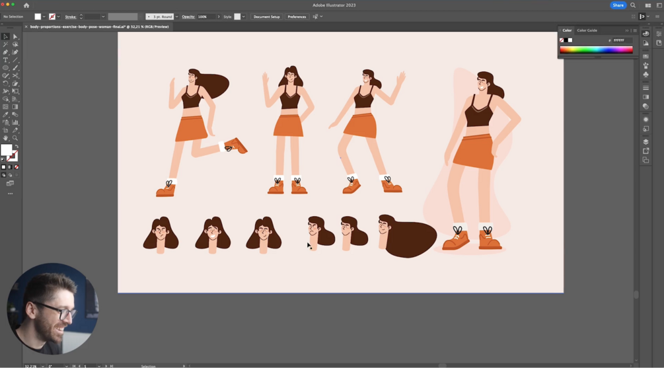Image resolution: width=664 pixels, height=368 pixels.
Task: Select the Free Transform tool
Action: coord(15,91)
